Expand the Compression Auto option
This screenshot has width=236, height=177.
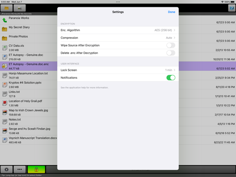(x=118, y=38)
